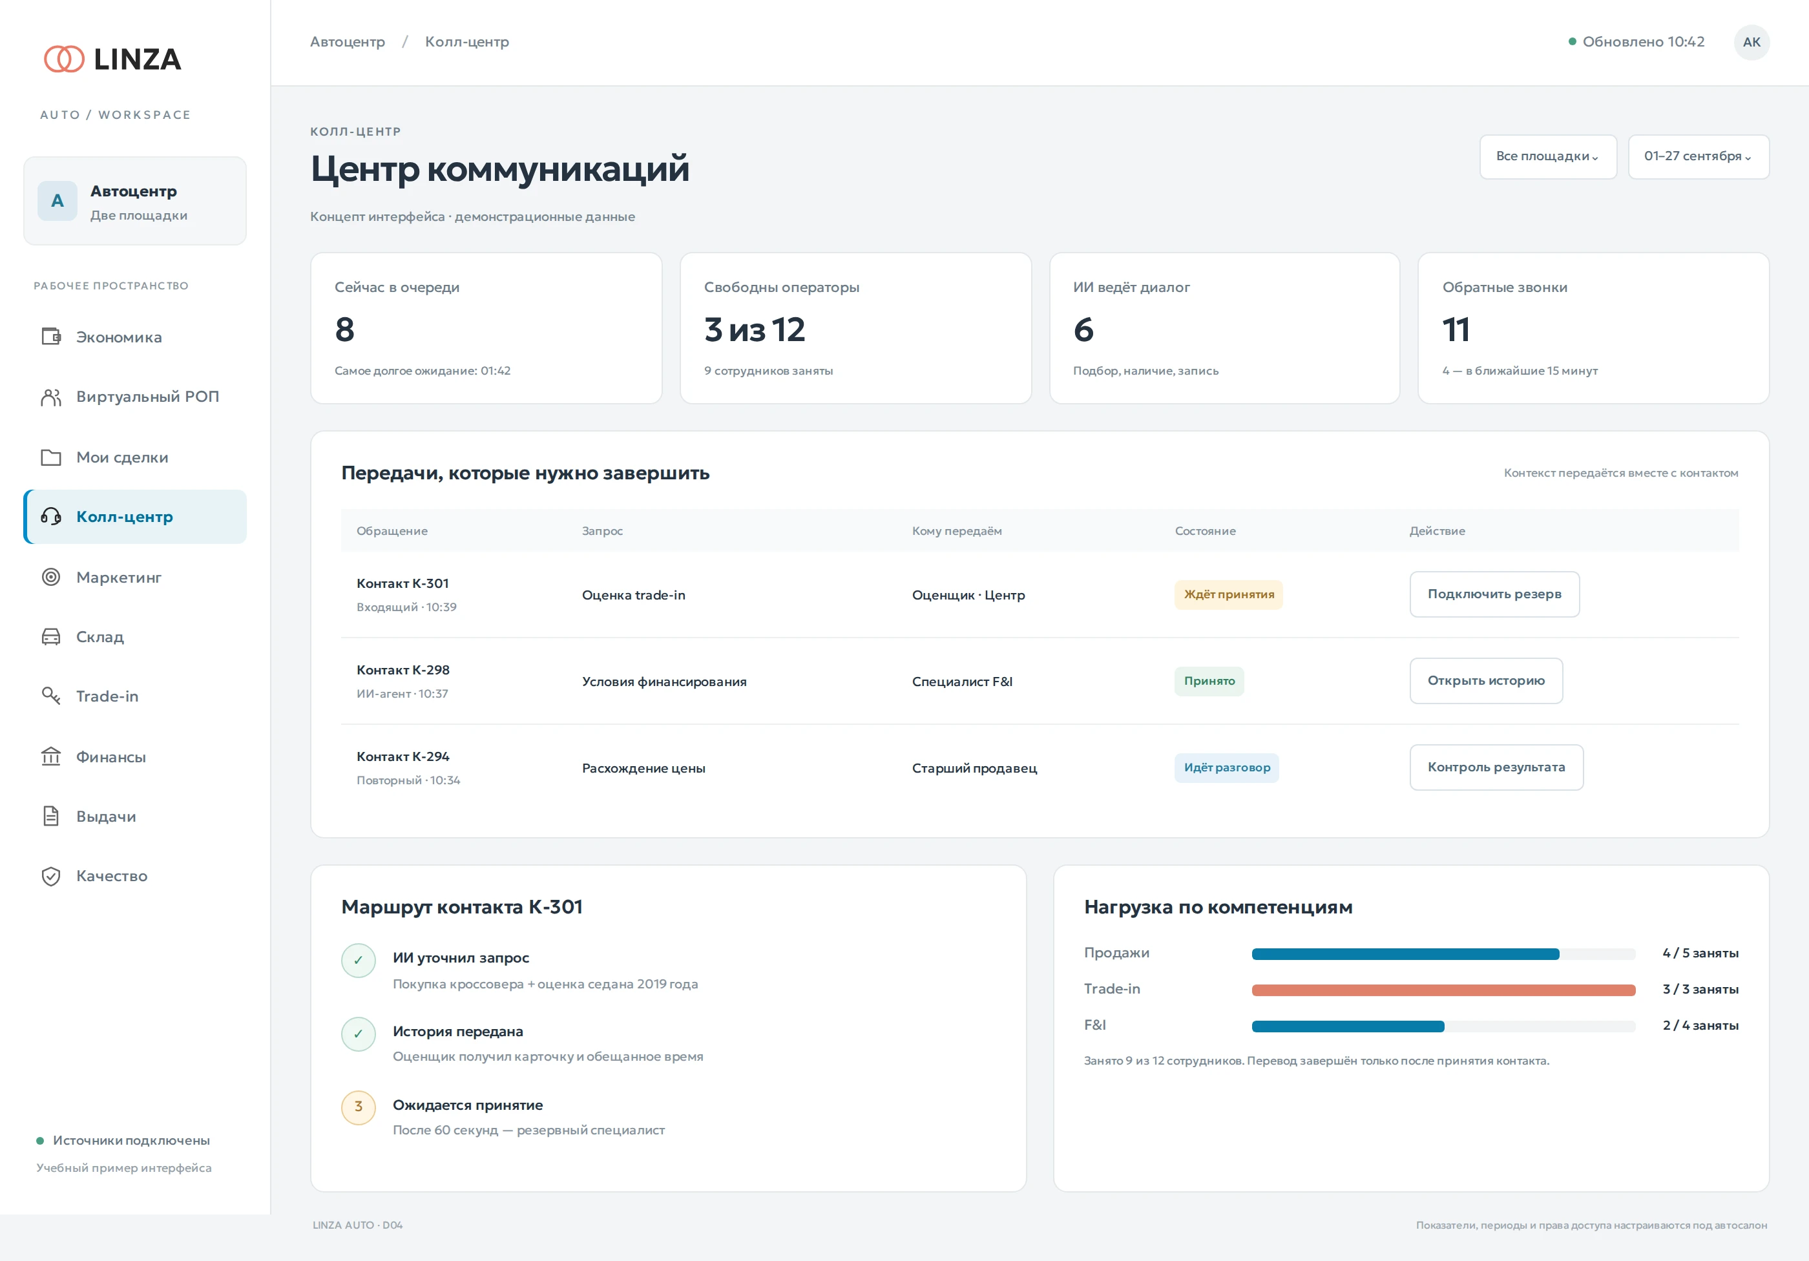
Task: Follow the Автоцентр breadcrumb link
Action: tap(348, 42)
